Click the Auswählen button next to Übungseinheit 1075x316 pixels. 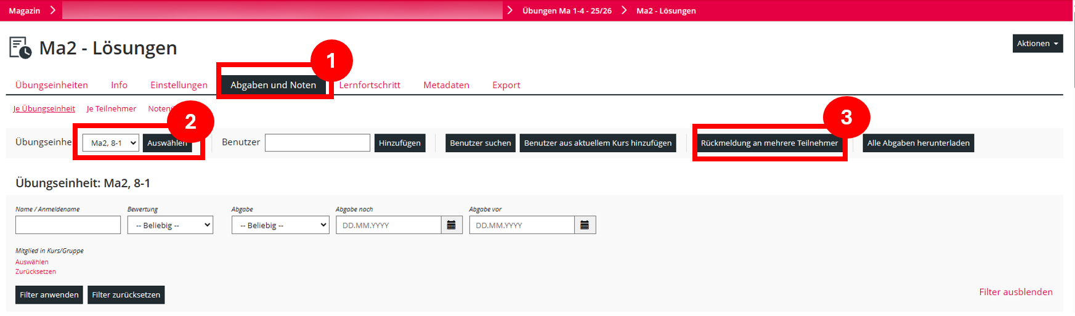coord(167,143)
